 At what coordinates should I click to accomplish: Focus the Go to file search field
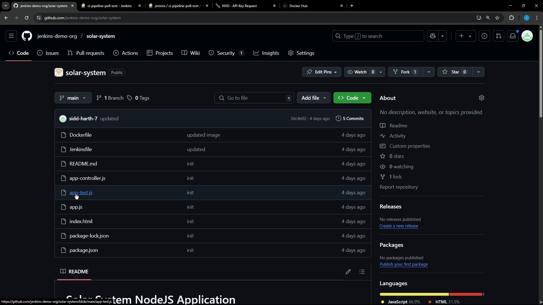point(254,98)
